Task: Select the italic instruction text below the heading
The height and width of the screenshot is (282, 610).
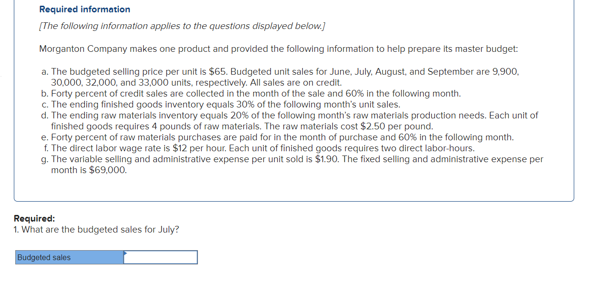Action: pos(182,26)
